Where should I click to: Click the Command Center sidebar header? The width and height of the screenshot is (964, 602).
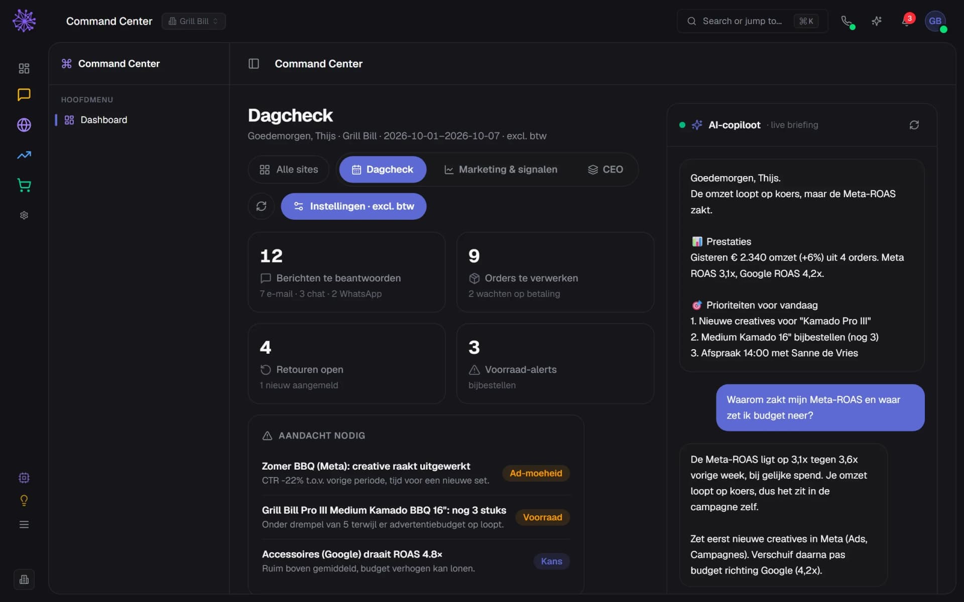coord(110,64)
